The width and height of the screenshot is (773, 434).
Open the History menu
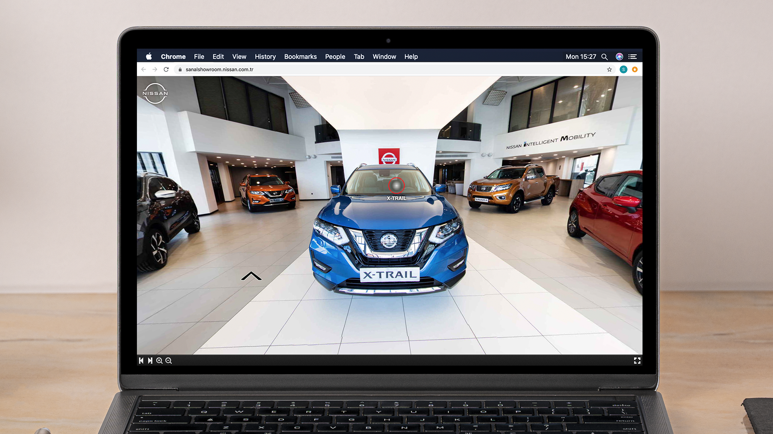point(265,57)
